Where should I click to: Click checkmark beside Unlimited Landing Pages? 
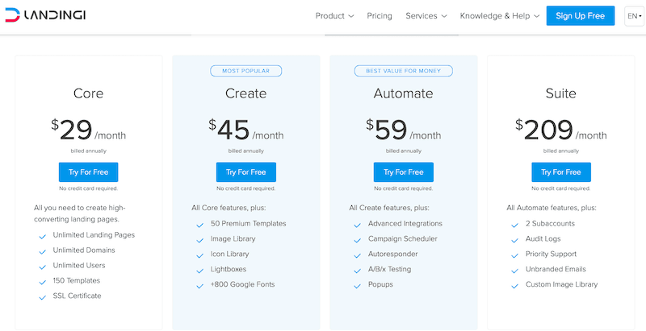[x=42, y=237]
